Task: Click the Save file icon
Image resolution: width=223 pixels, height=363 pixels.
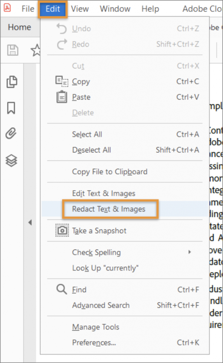Action: coord(13,50)
